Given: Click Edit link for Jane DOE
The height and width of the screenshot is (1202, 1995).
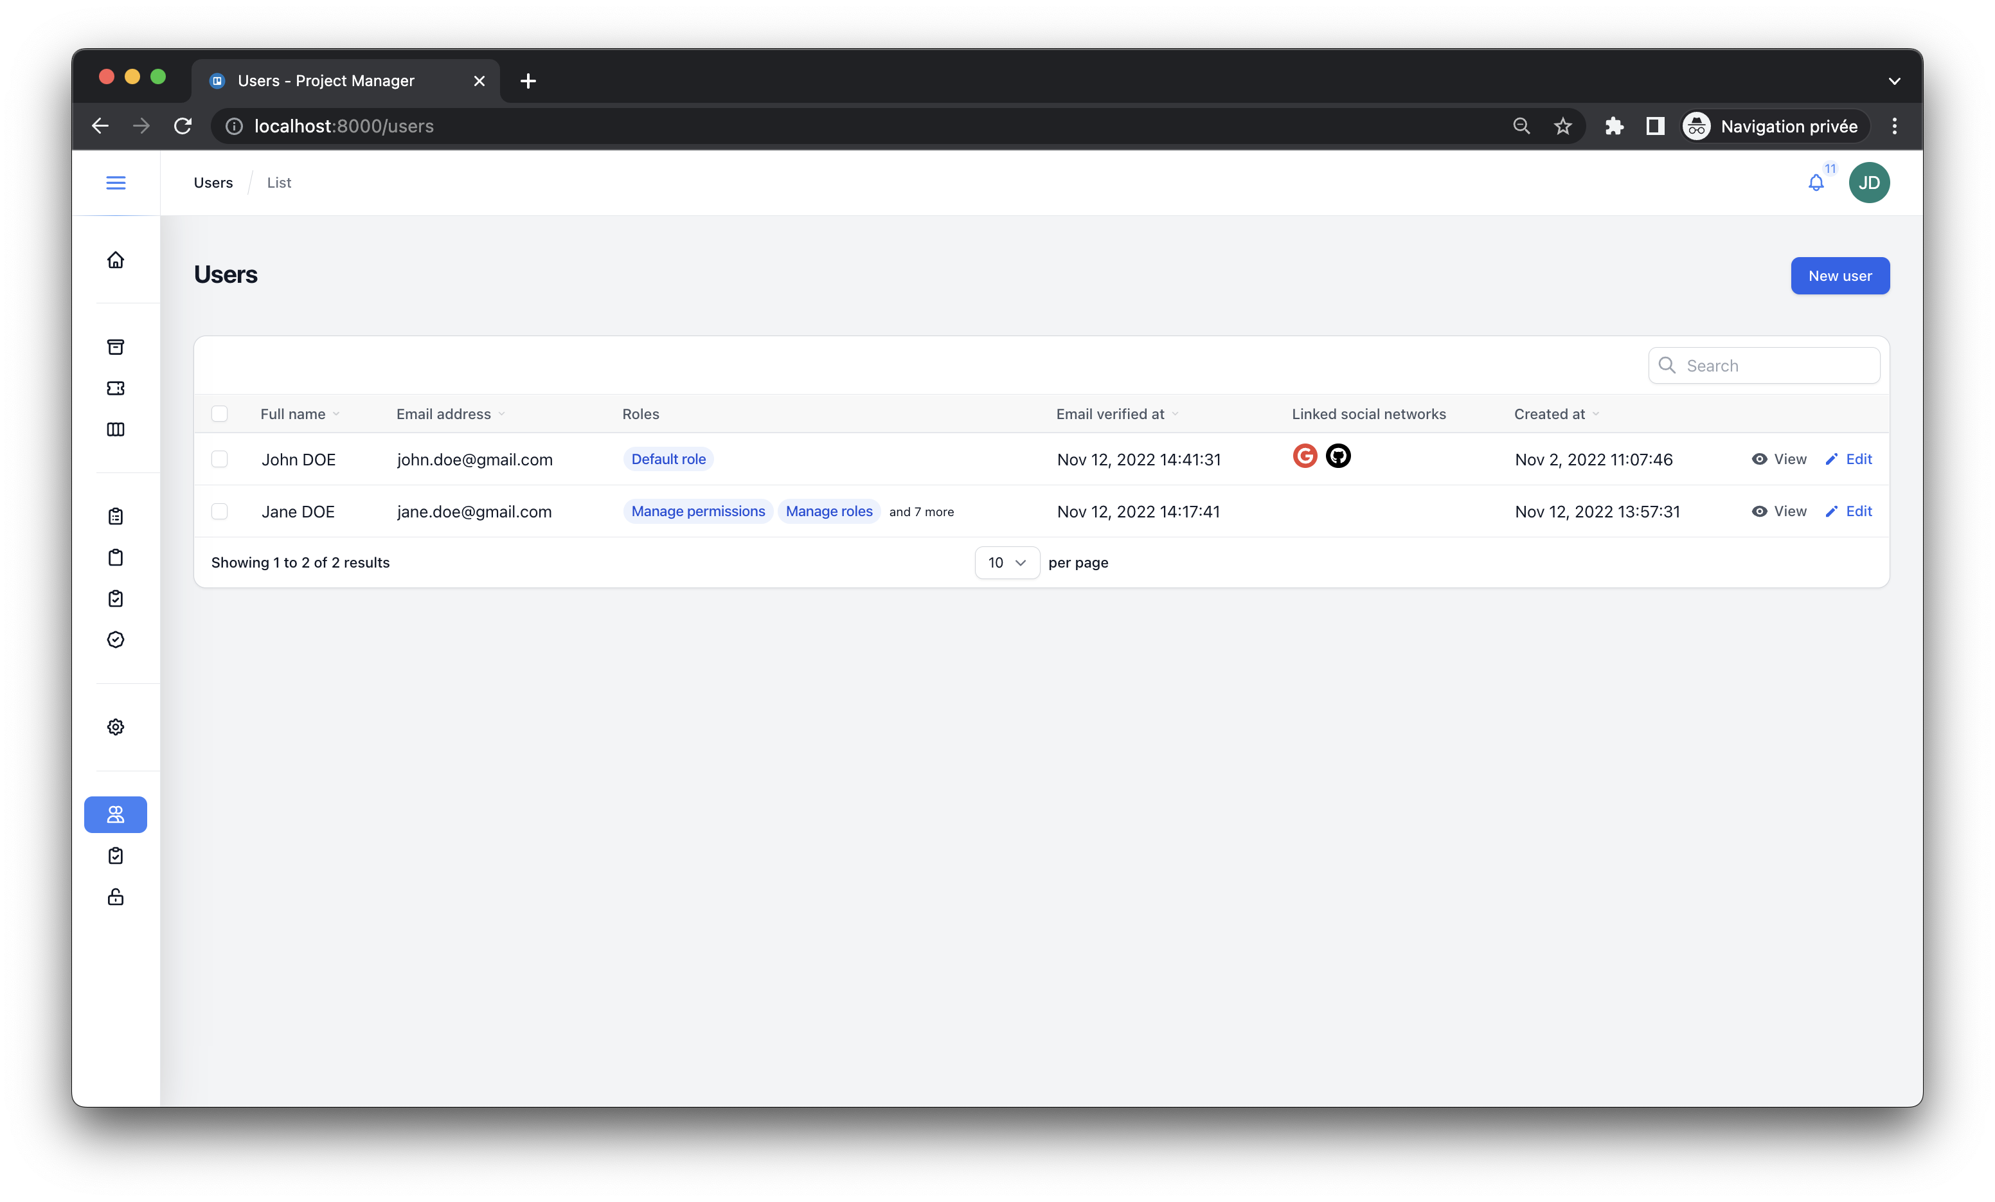Looking at the screenshot, I should click(x=1849, y=511).
